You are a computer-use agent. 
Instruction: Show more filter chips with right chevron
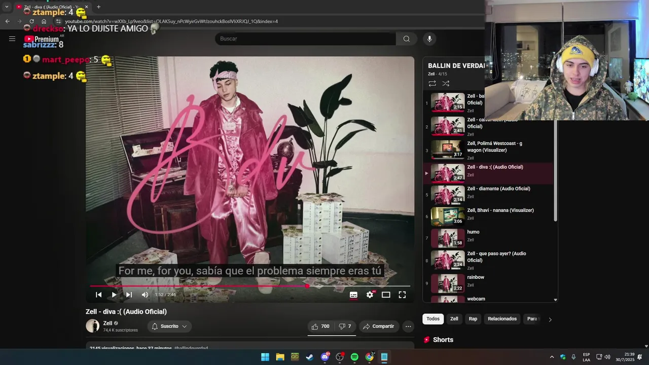[550, 319]
